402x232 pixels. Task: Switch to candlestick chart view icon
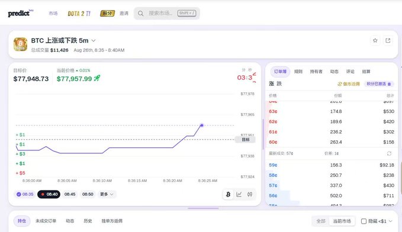click(x=250, y=195)
